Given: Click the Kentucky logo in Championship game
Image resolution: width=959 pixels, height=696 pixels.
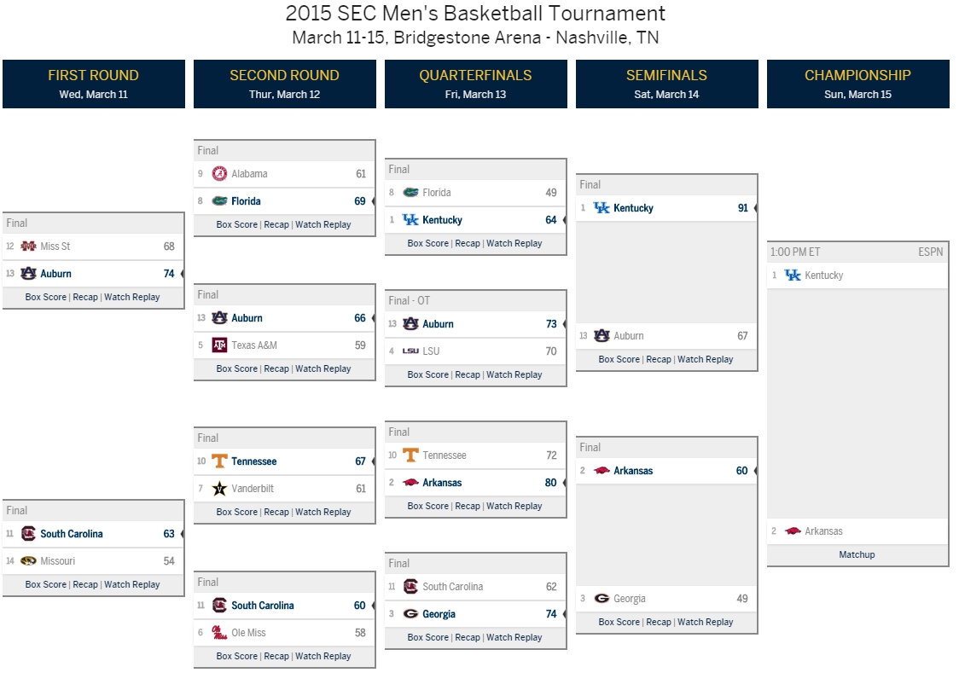Looking at the screenshot, I should pos(793,275).
